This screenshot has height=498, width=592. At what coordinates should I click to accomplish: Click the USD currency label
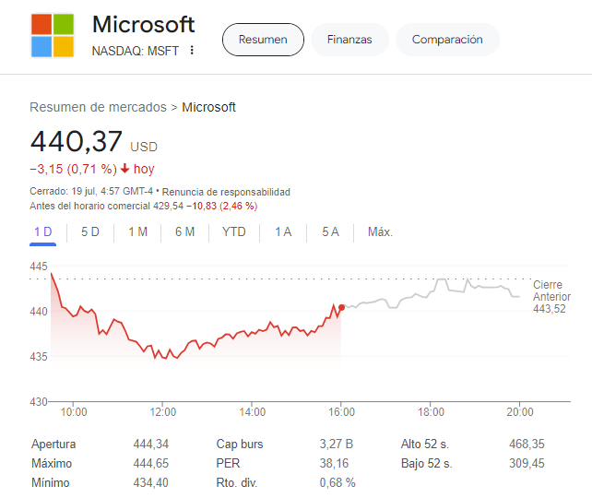point(144,147)
